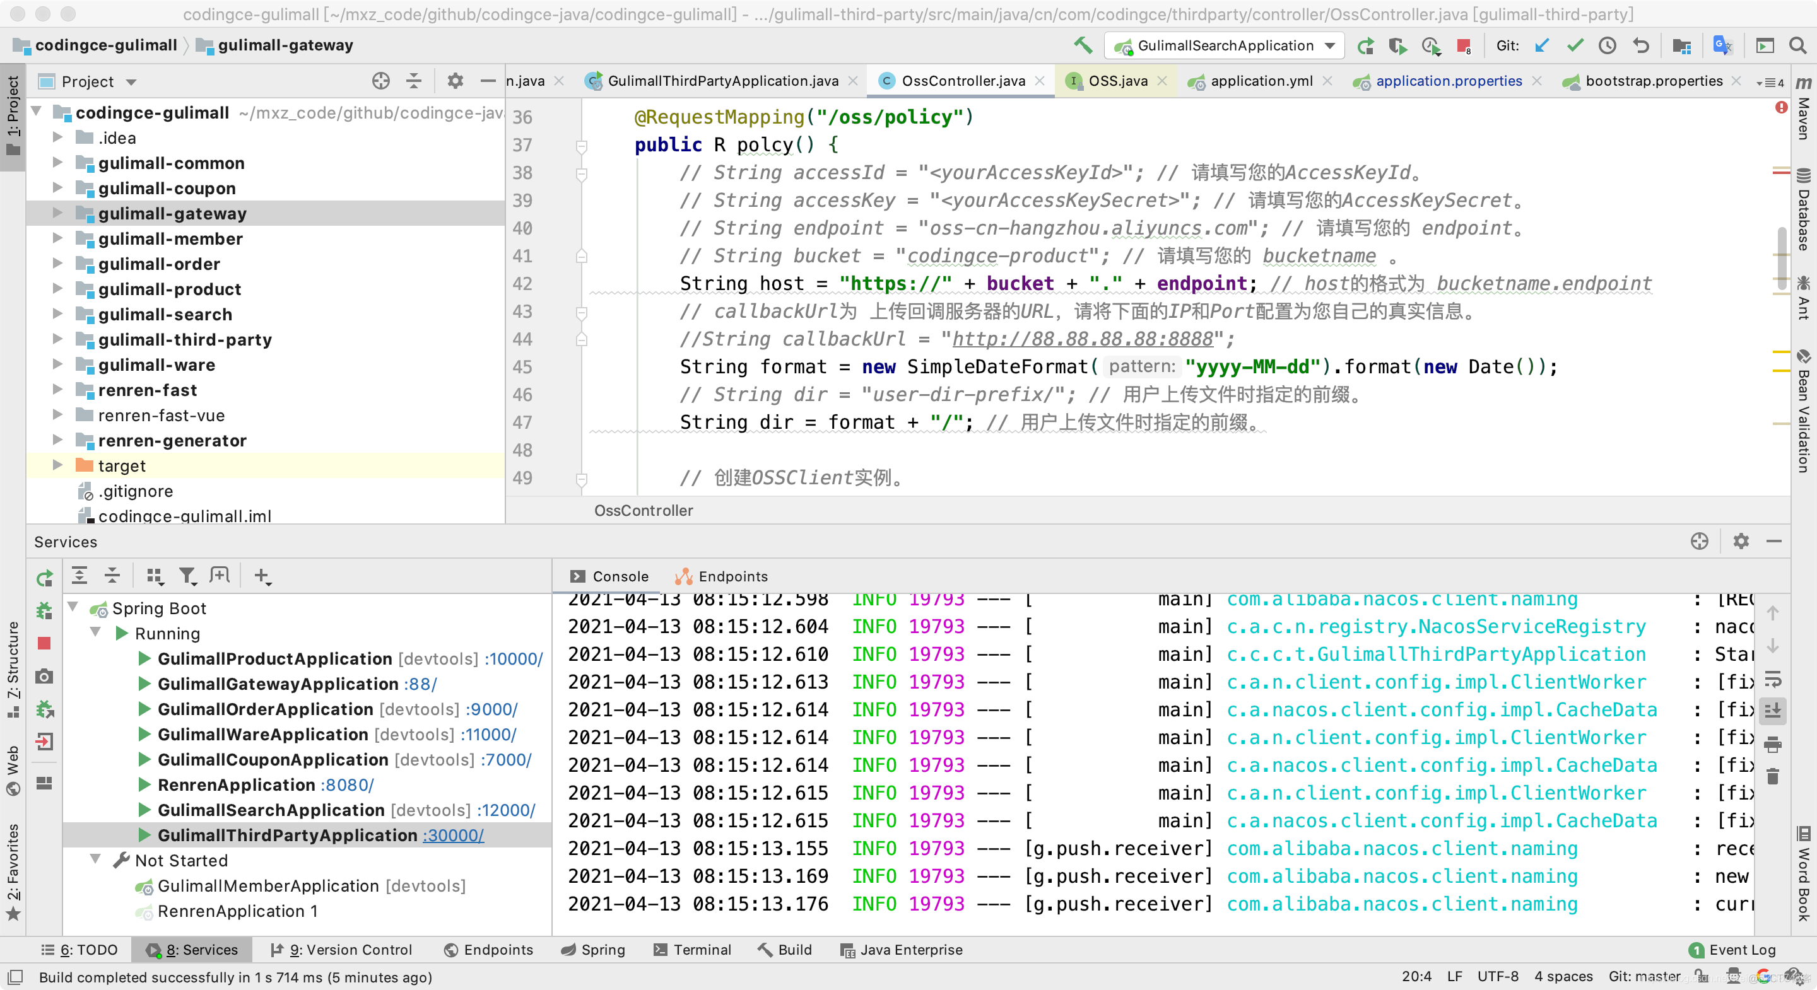Open the Endpoints tab in Services
1817x990 pixels.
[722, 576]
